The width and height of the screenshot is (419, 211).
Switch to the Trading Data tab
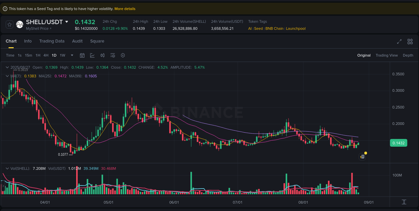(52, 41)
